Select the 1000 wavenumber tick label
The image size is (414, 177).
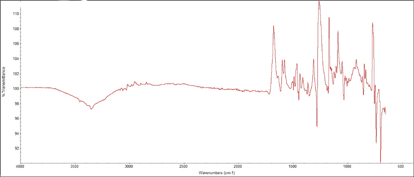347,167
